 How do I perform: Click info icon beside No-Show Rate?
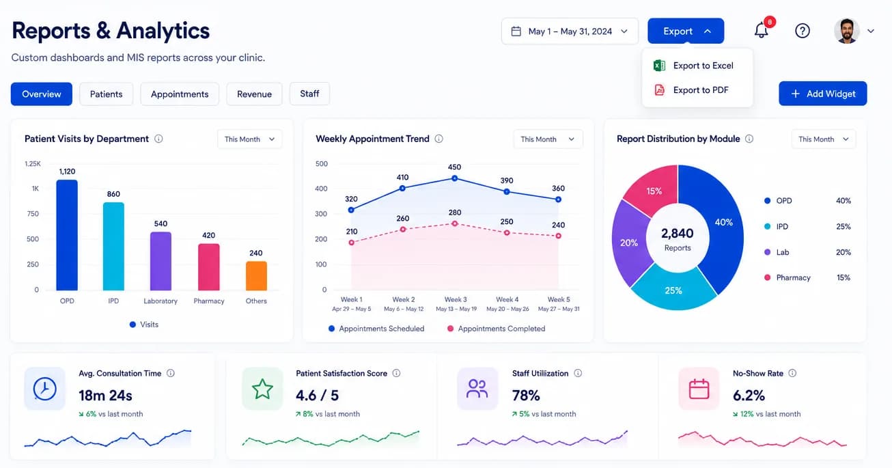coord(792,373)
